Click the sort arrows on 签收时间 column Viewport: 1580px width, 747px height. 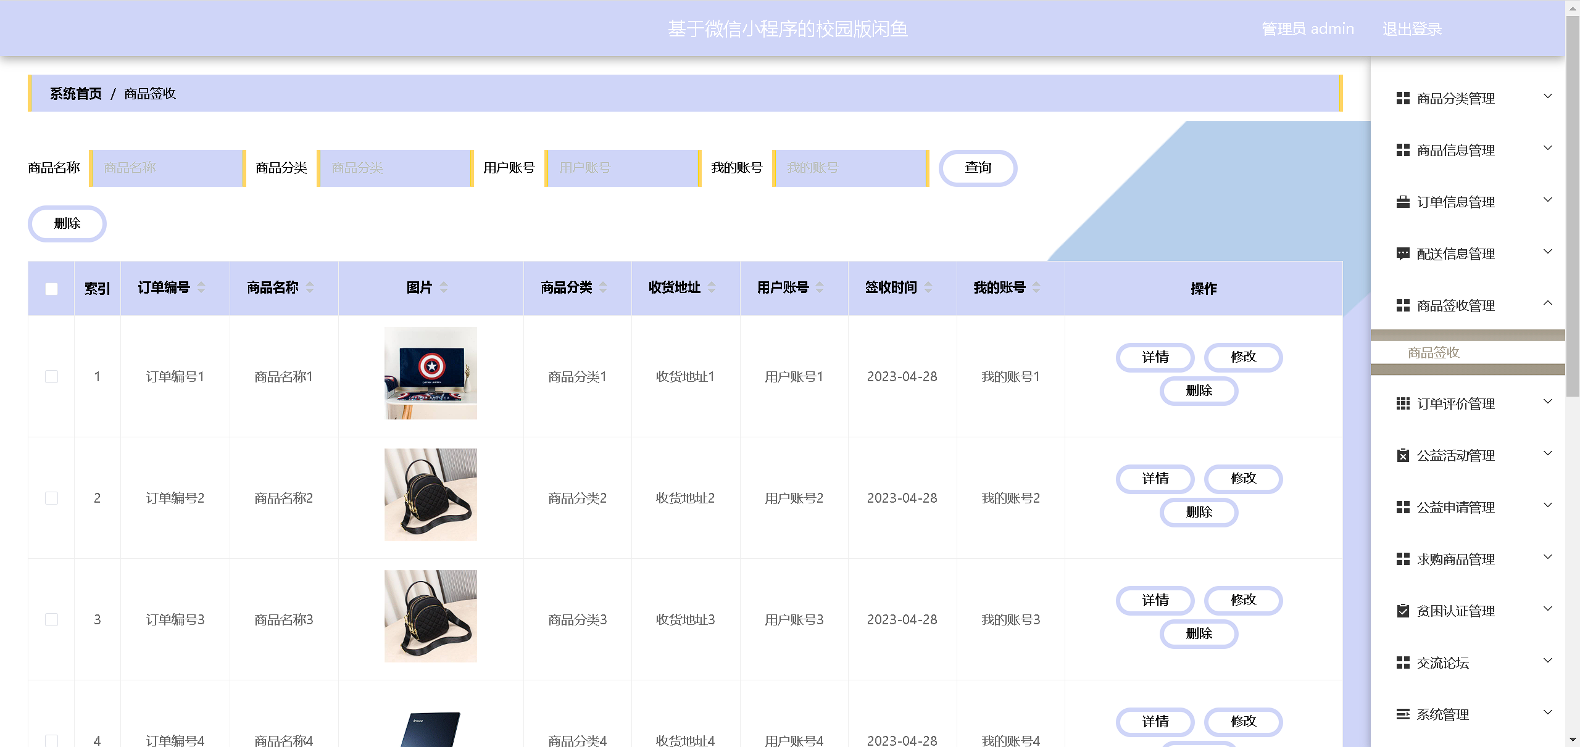point(928,287)
